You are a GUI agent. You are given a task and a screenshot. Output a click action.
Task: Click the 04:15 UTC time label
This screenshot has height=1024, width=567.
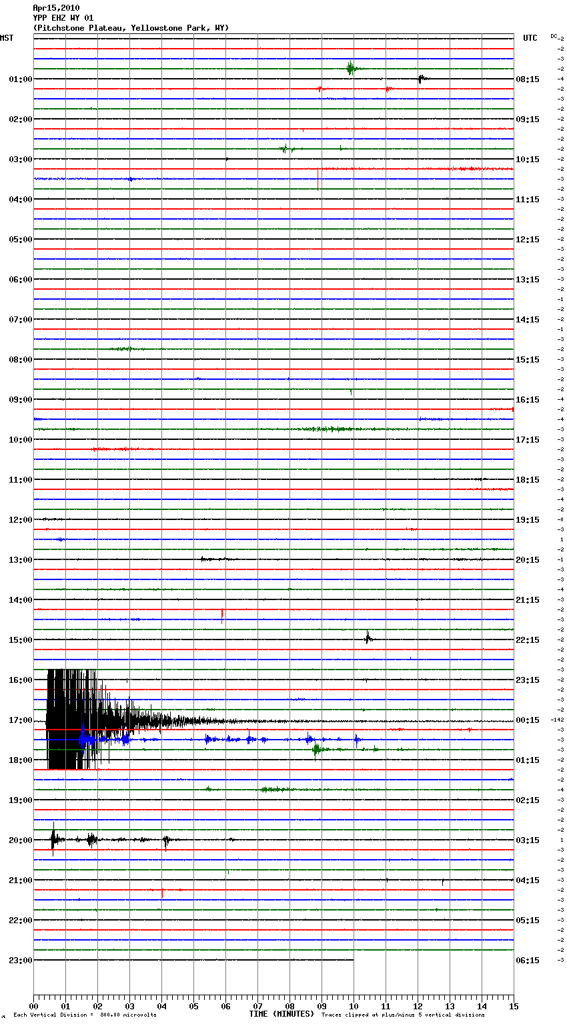coord(528,880)
